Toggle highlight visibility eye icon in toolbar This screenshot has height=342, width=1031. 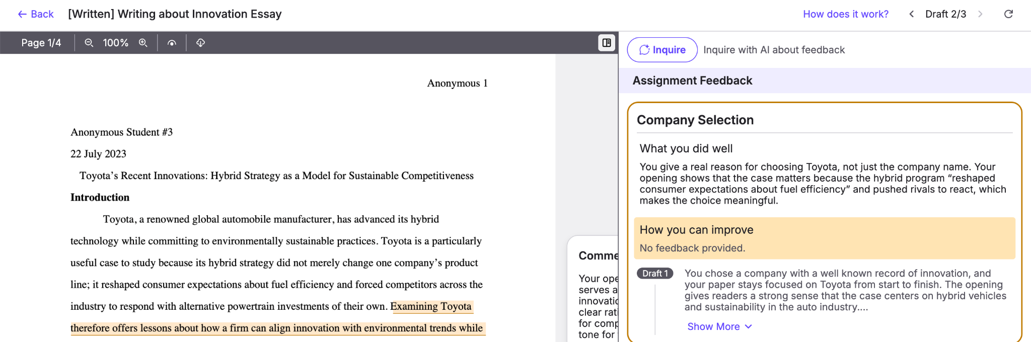tap(172, 43)
